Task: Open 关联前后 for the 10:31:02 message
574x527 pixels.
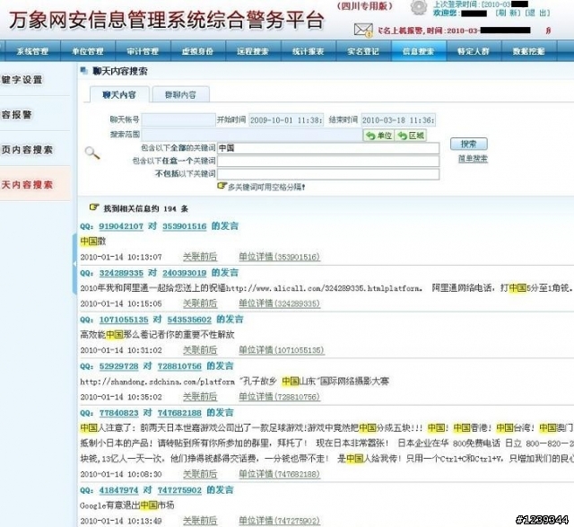Action: [x=200, y=350]
